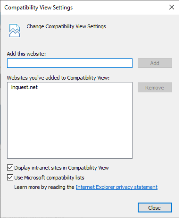The image size is (183, 220).
Task: Click the empty area of the websites list
Action: [70, 124]
